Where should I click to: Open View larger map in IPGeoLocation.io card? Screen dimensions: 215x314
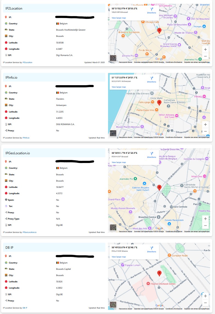[x=119, y=162]
